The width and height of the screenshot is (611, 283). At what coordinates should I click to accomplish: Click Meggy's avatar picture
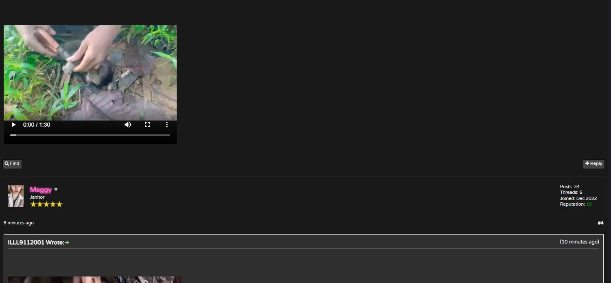(x=16, y=196)
